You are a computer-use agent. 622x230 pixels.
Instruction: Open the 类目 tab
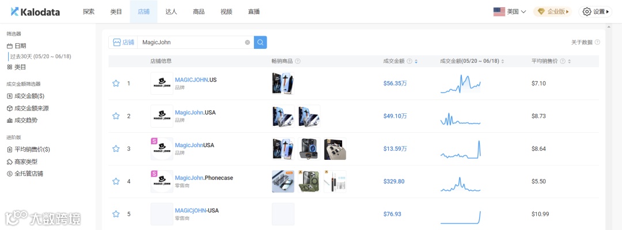pyautogui.click(x=116, y=11)
